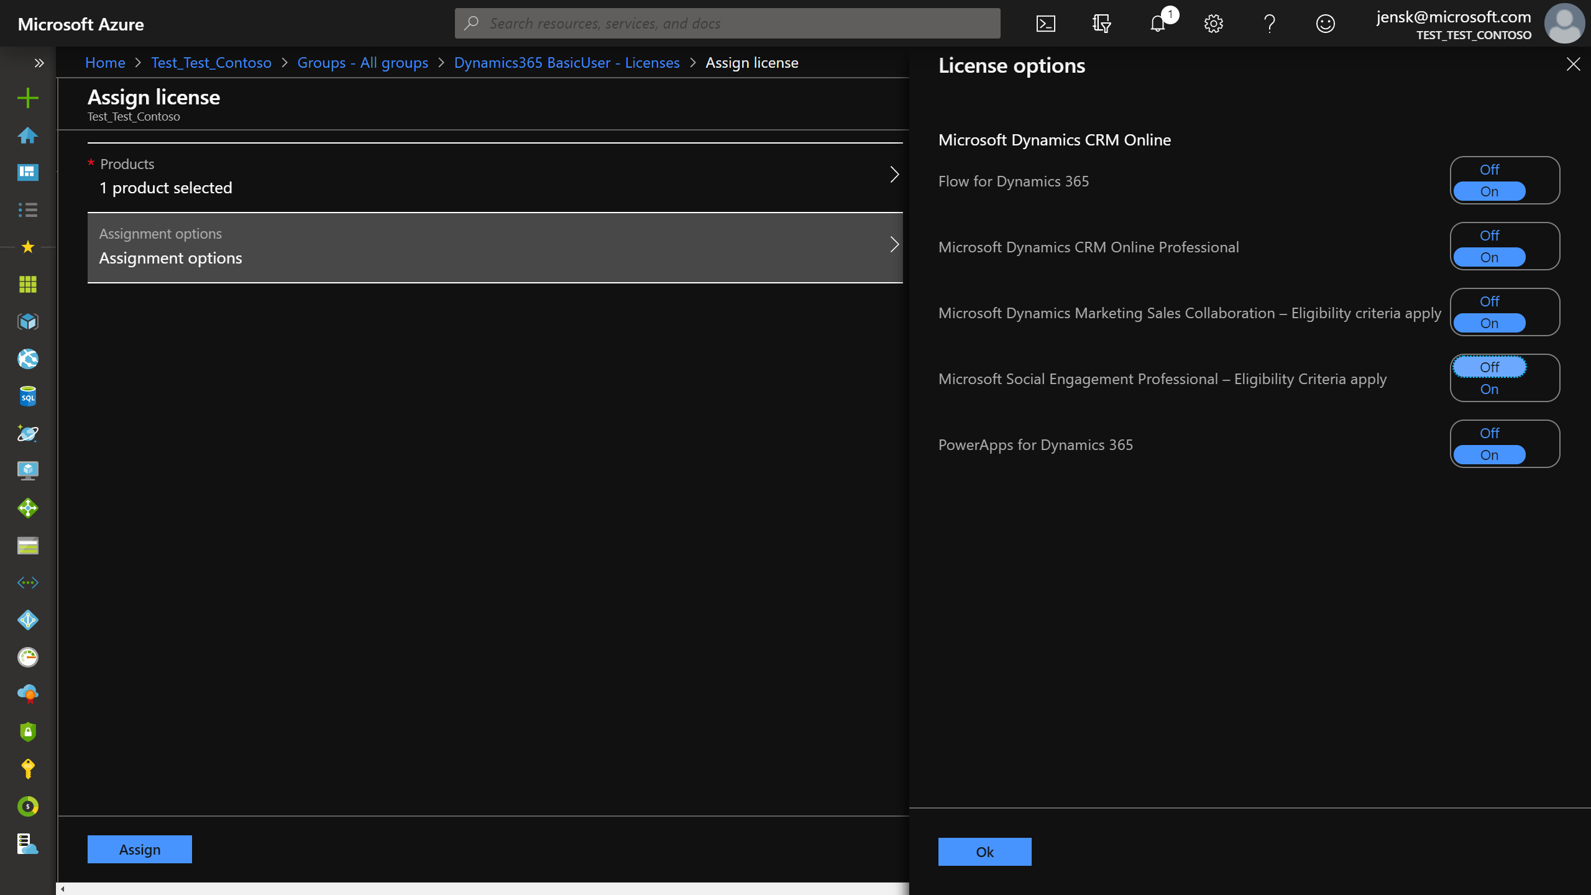Open Advisor cloud icon

coord(28,694)
